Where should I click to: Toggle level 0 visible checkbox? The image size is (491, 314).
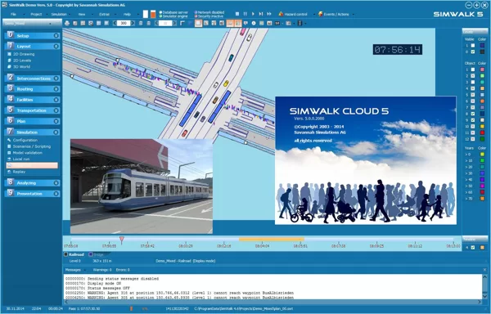tap(473, 52)
